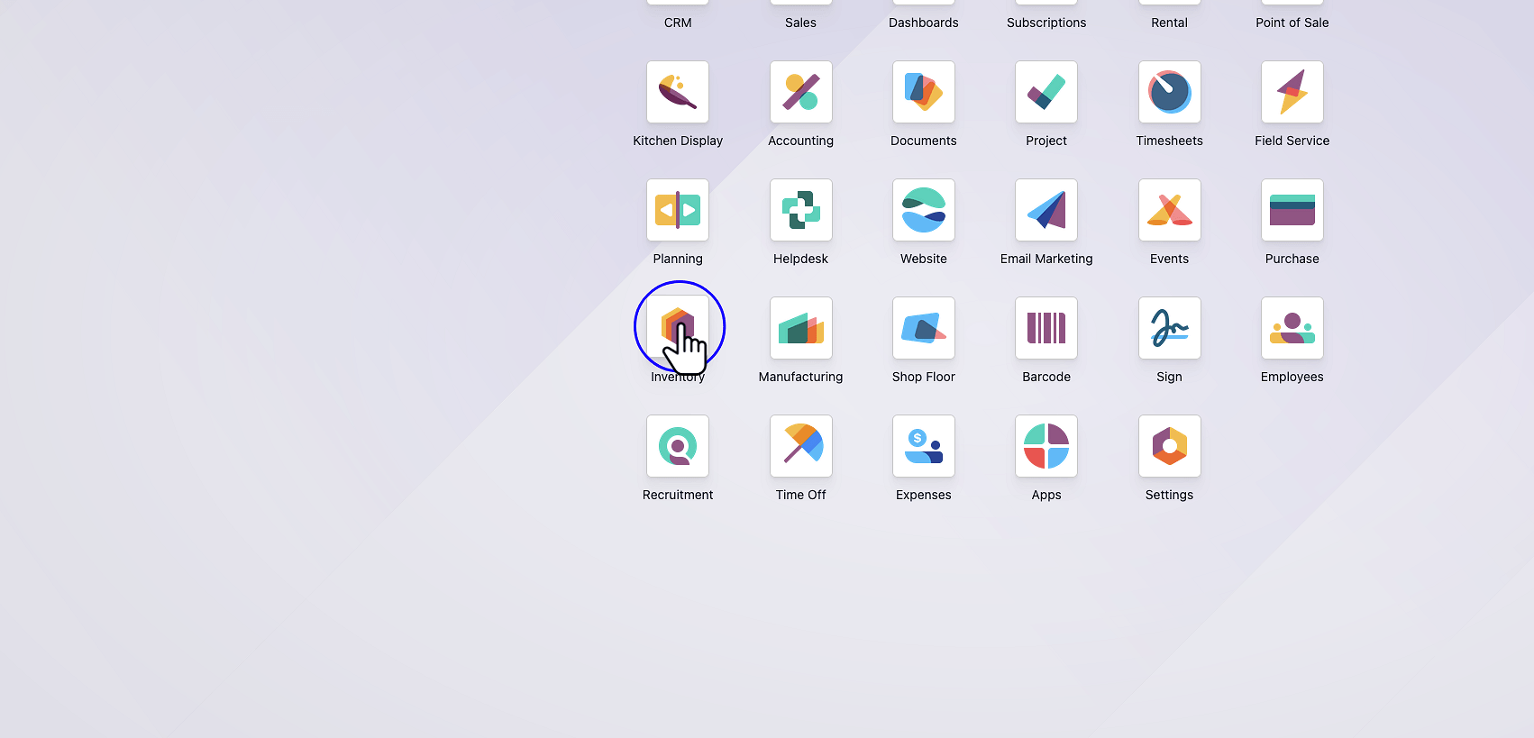Launch the Apps module icon
1534x738 pixels.
pyautogui.click(x=1046, y=446)
